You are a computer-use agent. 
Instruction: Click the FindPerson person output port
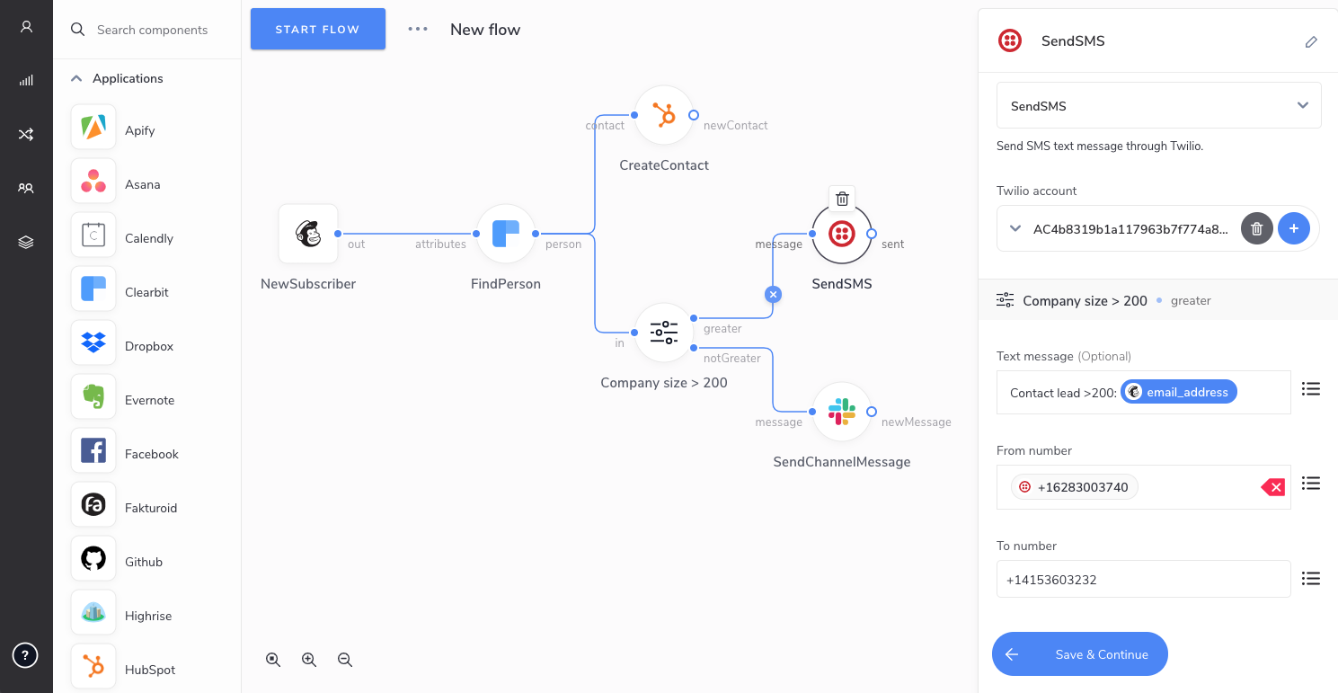click(536, 234)
